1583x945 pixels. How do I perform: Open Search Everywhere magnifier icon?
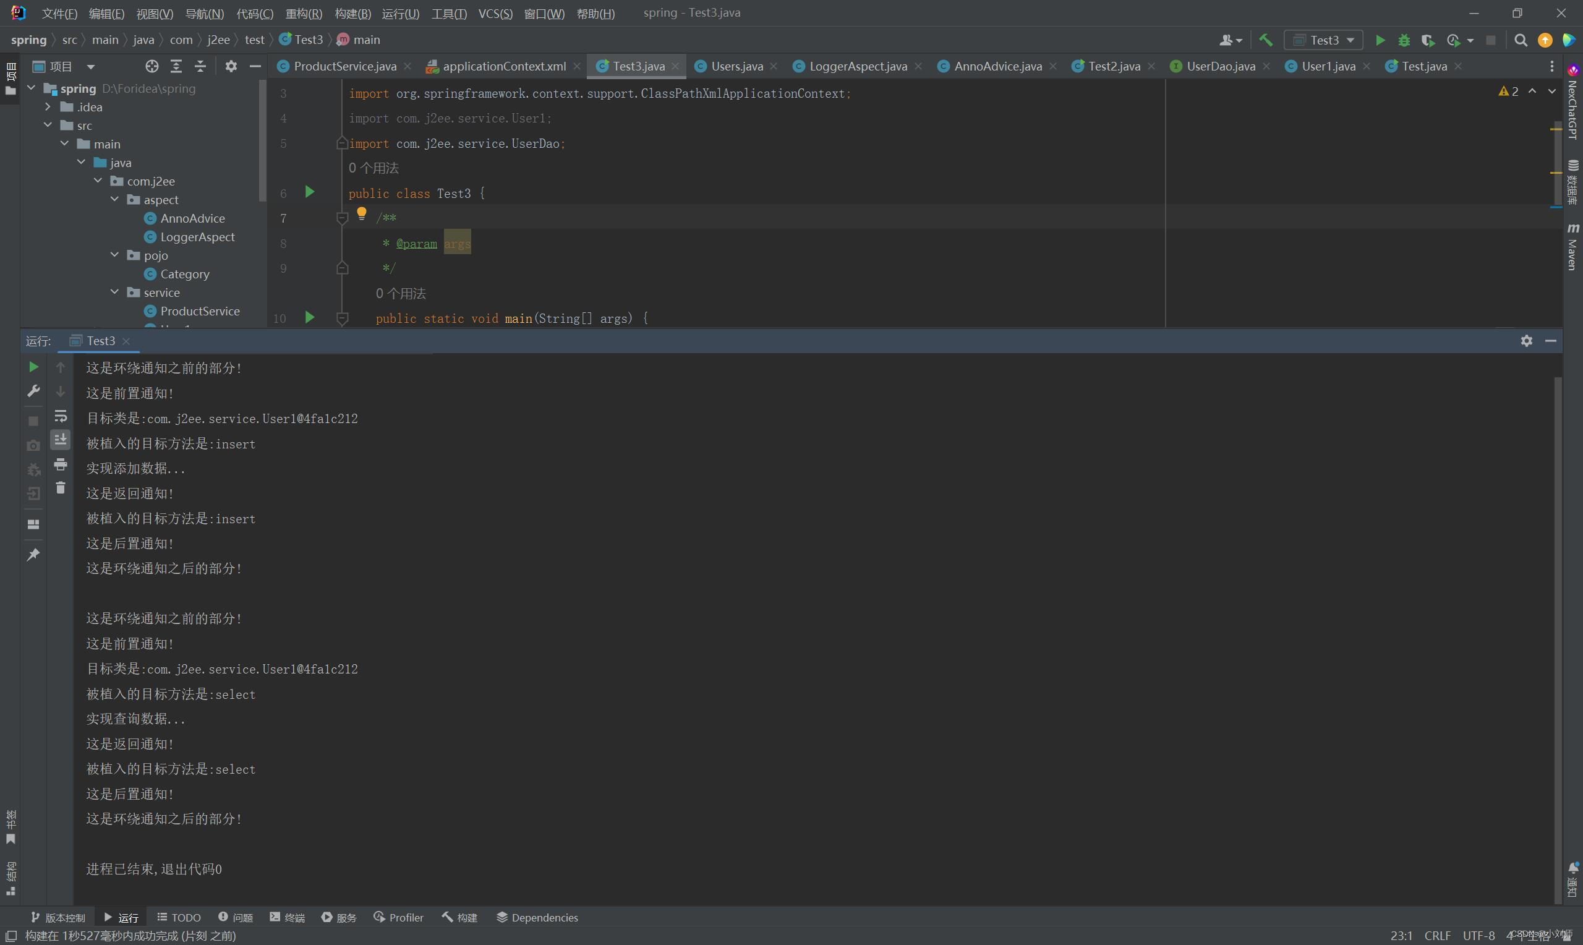pos(1521,40)
